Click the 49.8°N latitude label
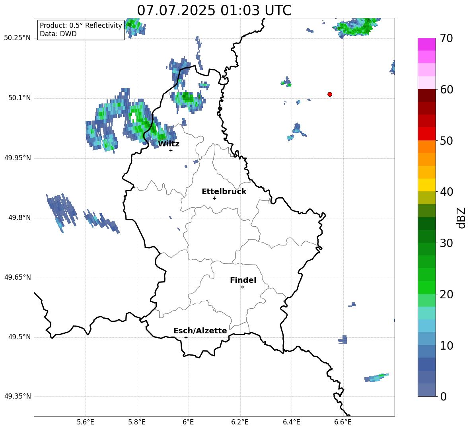Image resolution: width=471 pixels, height=430 pixels. pyautogui.click(x=19, y=218)
